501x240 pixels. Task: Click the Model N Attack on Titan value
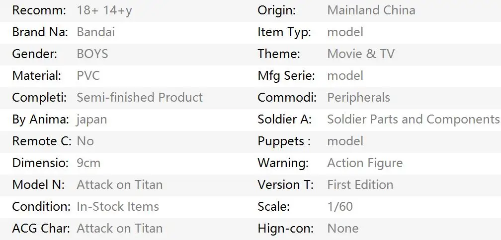[x=119, y=185]
